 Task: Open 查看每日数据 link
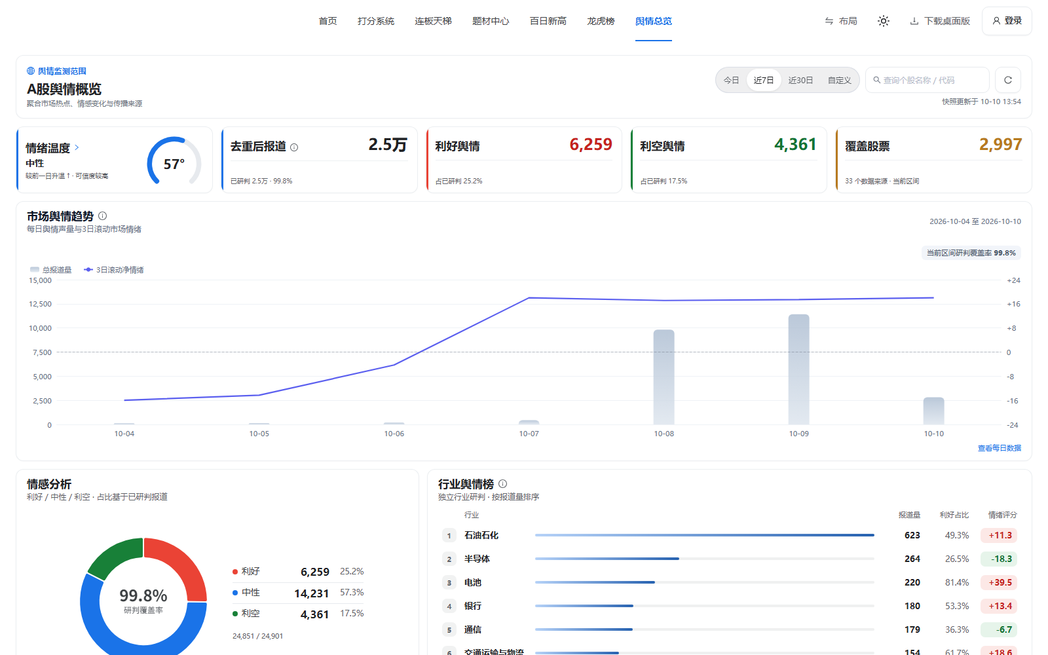[x=1000, y=448]
